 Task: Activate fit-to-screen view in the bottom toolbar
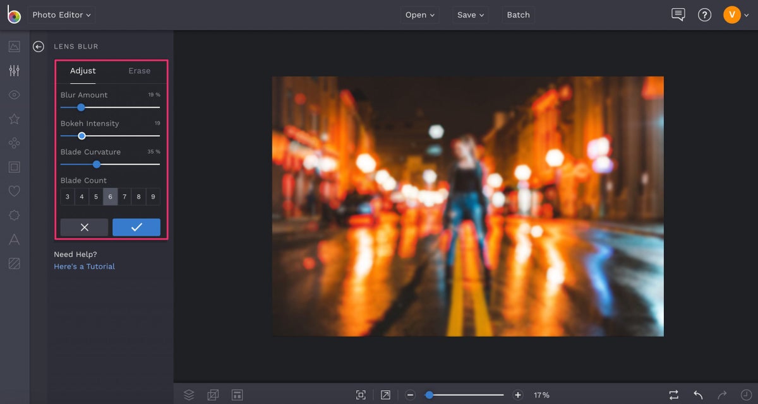click(361, 395)
